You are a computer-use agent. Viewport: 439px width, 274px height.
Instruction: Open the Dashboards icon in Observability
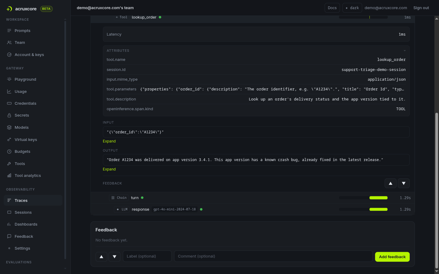coord(9,224)
